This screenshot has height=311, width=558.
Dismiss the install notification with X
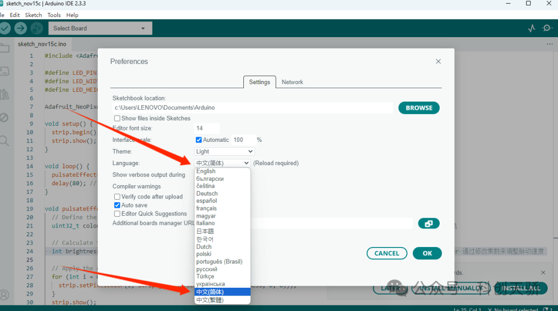tap(543, 273)
